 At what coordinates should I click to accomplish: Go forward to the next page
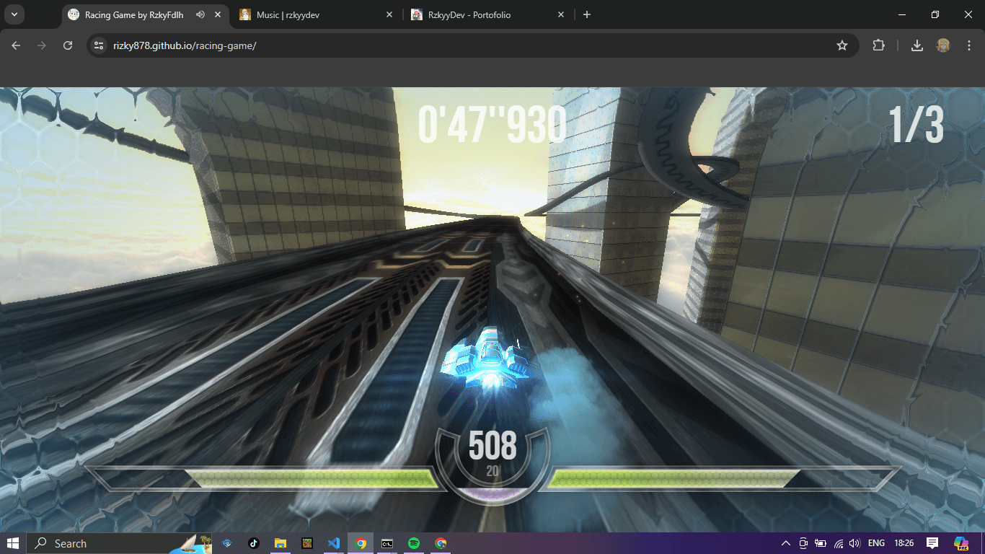(42, 45)
